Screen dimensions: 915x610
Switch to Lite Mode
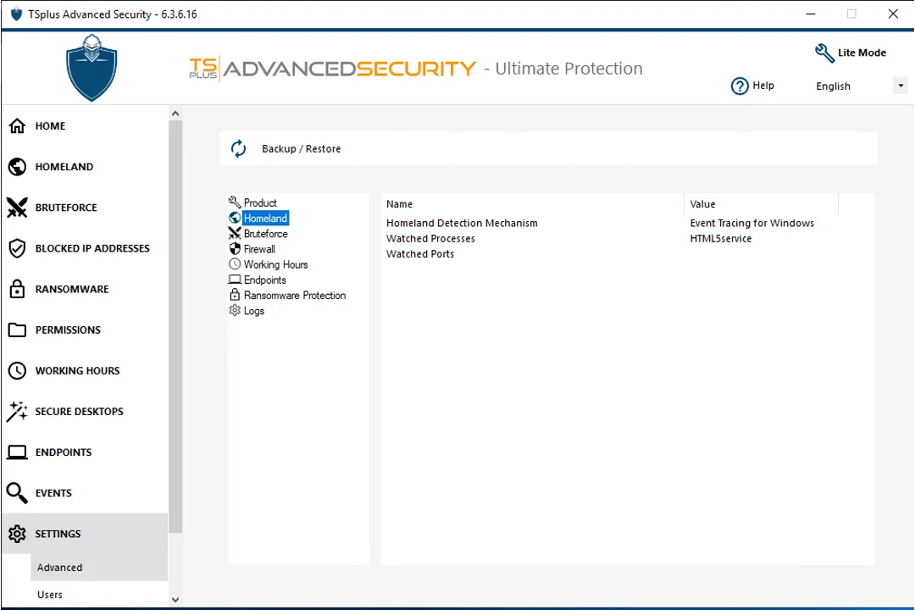(x=851, y=53)
